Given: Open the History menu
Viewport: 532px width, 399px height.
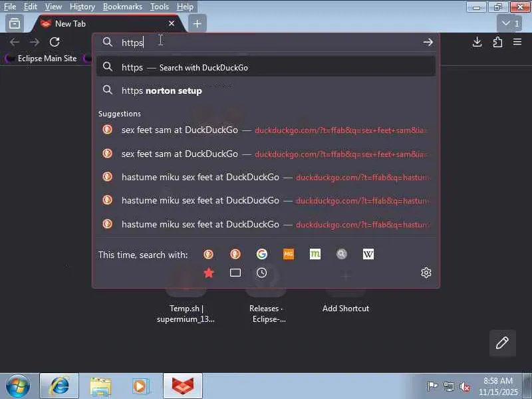Looking at the screenshot, I should tap(82, 7).
